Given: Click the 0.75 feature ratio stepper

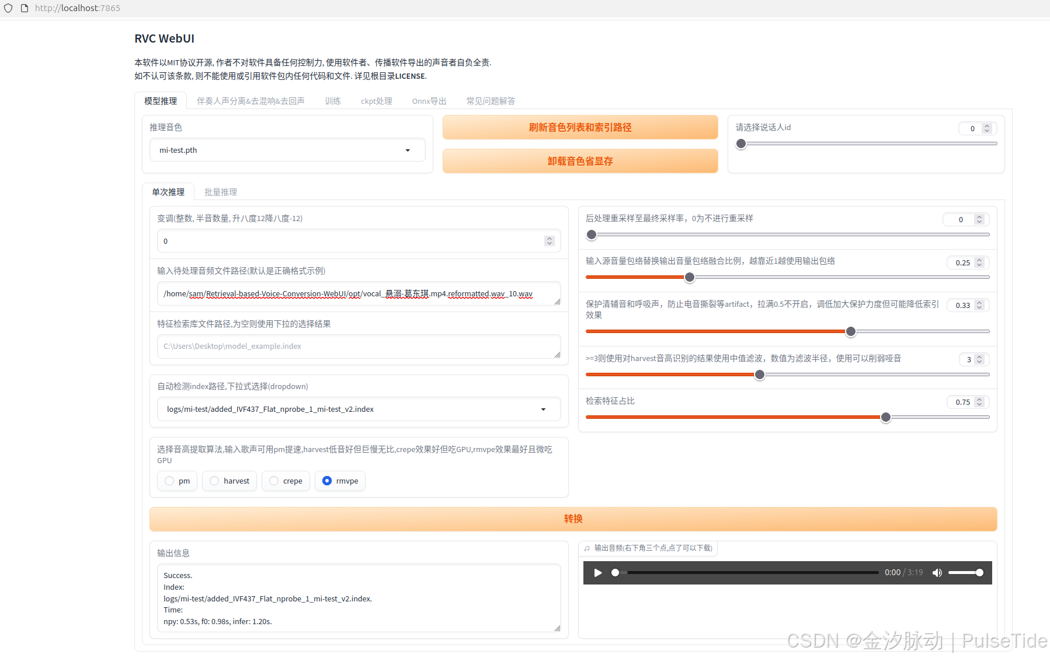Looking at the screenshot, I should (x=979, y=402).
